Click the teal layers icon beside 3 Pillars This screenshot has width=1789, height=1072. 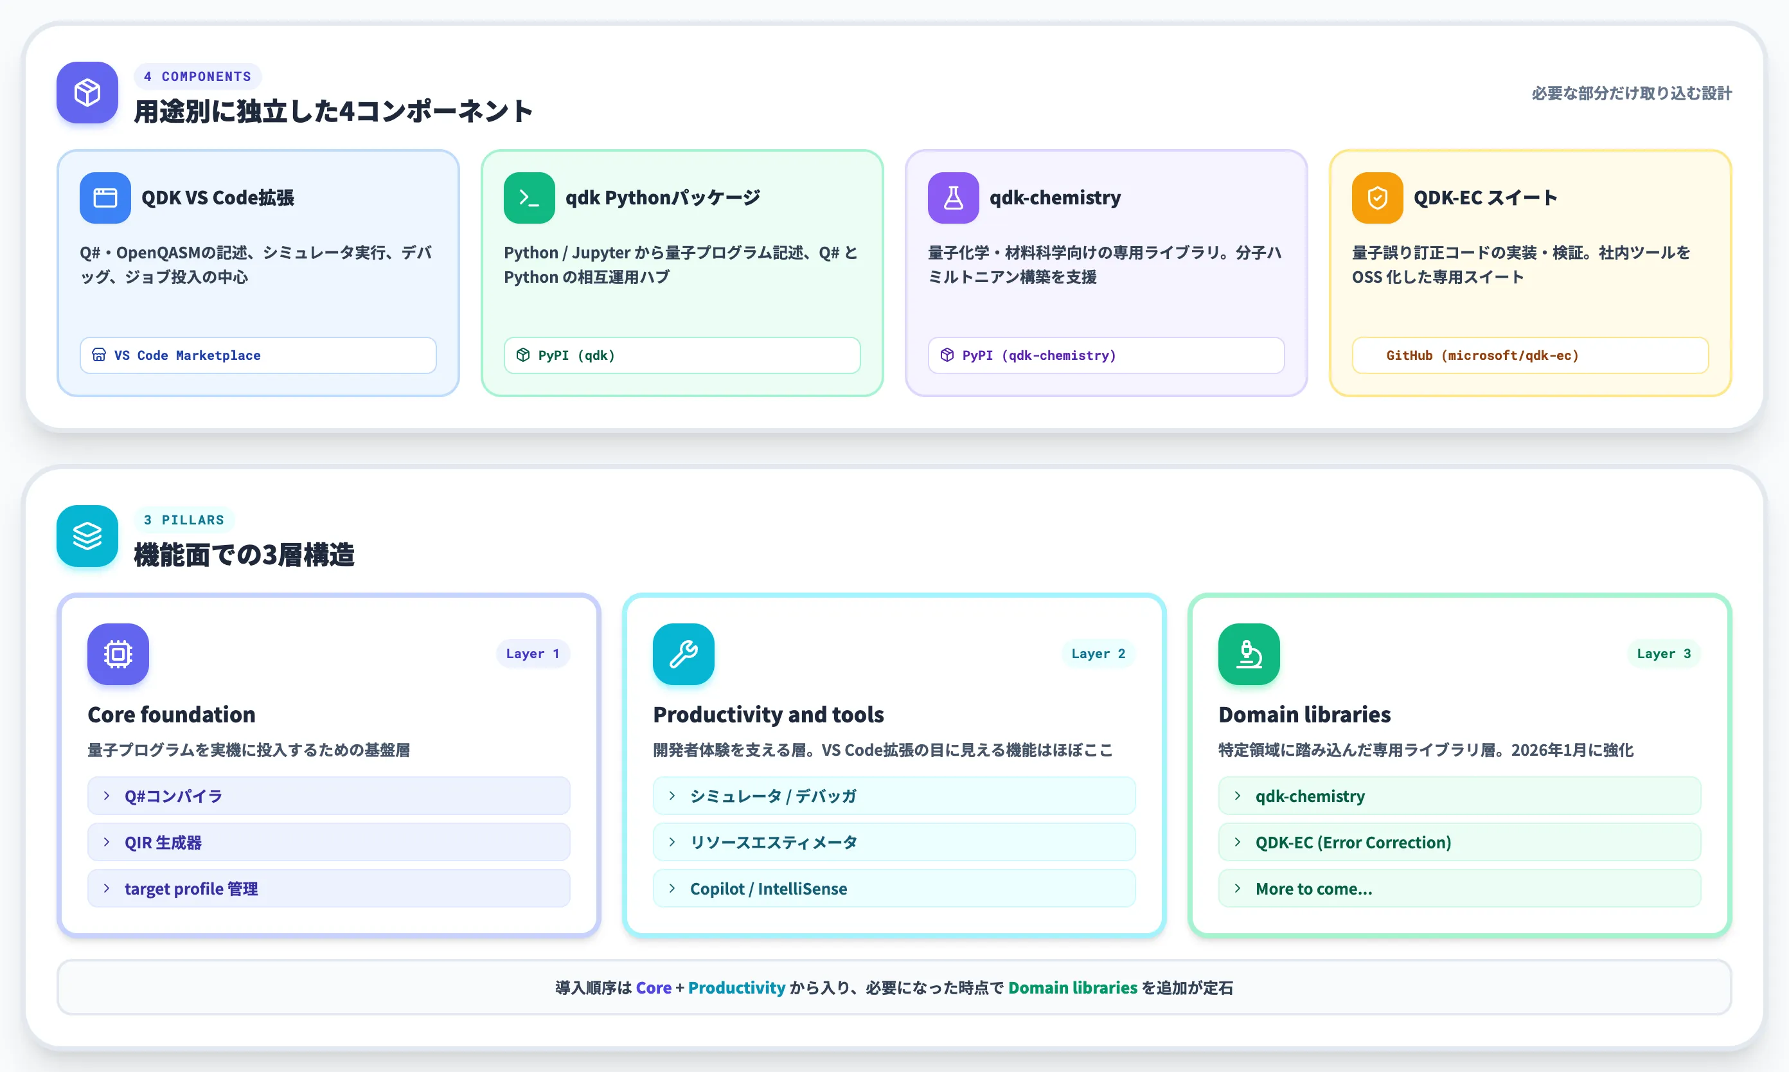[87, 536]
